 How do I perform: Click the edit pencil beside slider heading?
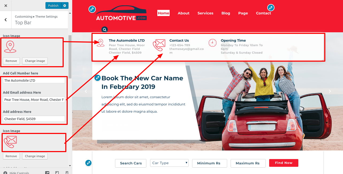point(98,78)
